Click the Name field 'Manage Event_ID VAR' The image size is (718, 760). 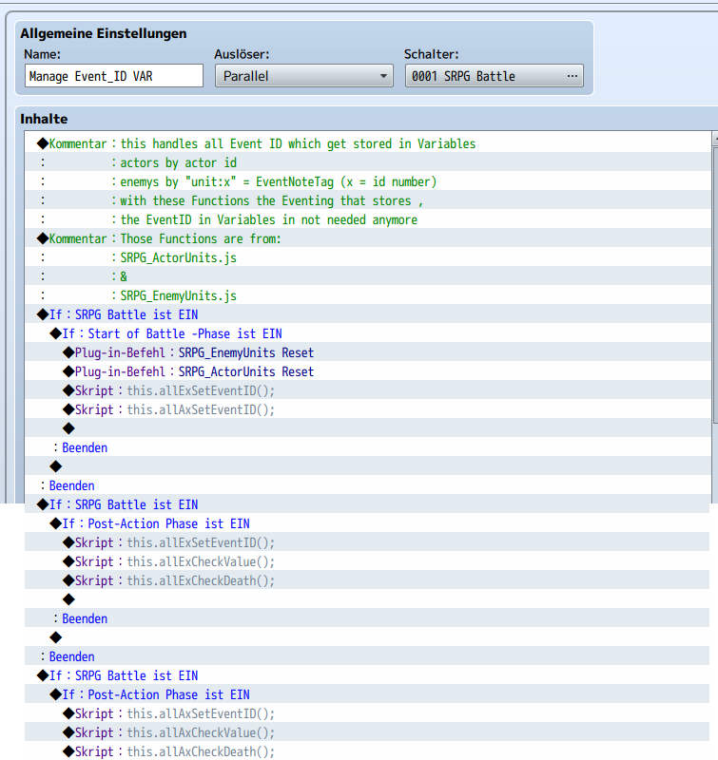click(x=114, y=76)
